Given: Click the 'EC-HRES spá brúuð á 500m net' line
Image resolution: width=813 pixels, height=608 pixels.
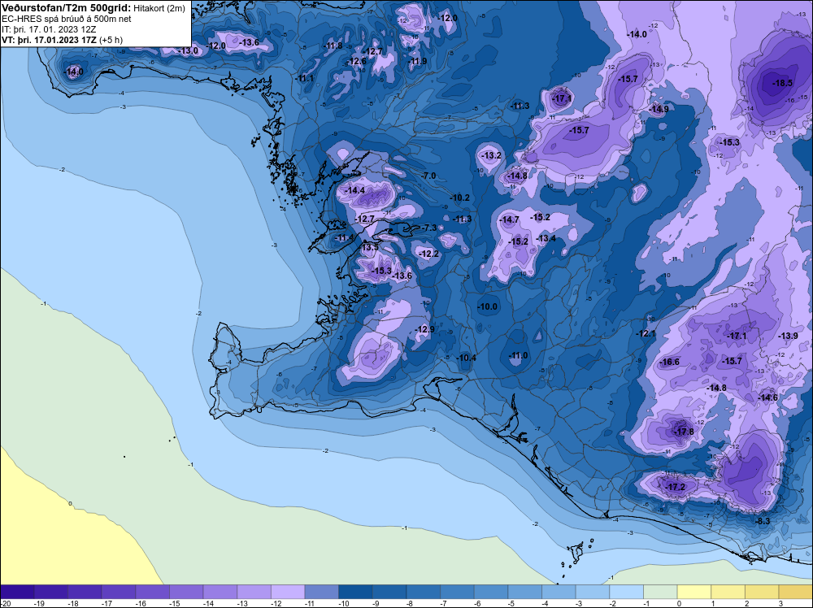Looking at the screenshot, I should (59, 20).
